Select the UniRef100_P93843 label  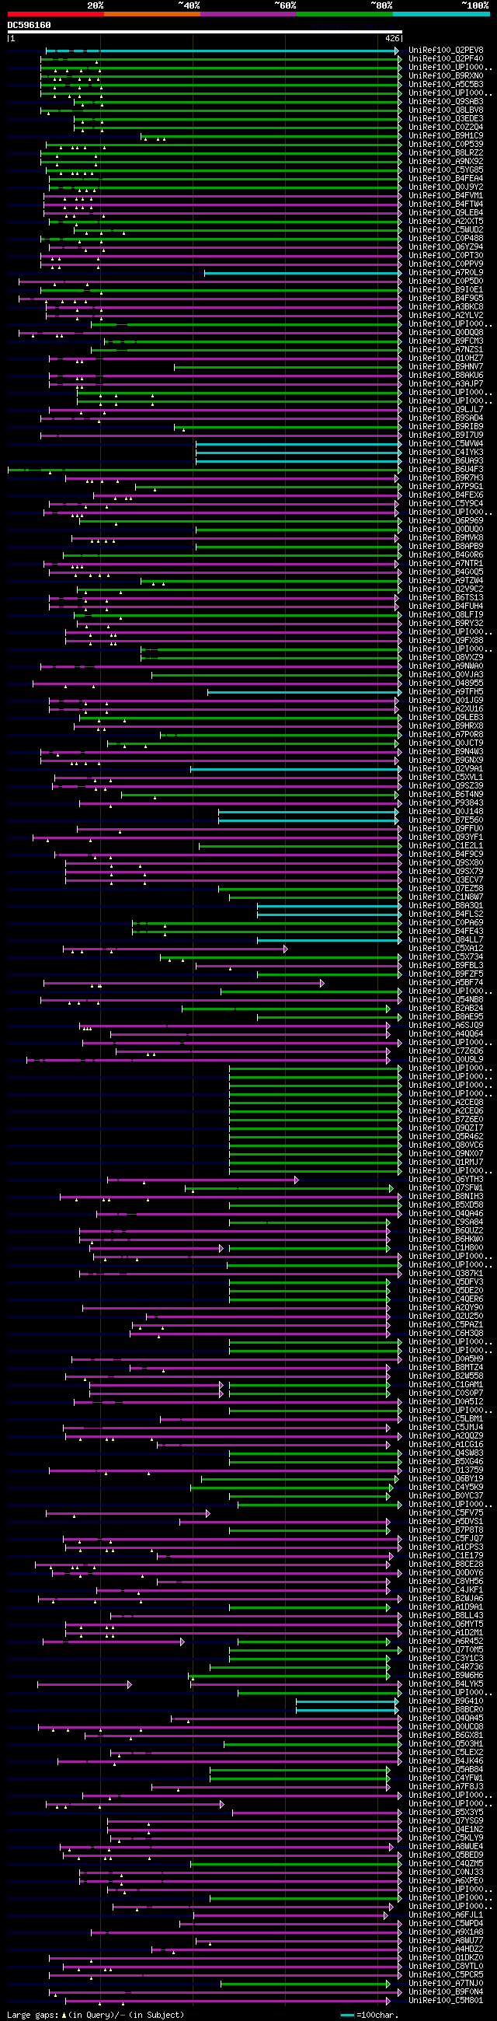445,803
